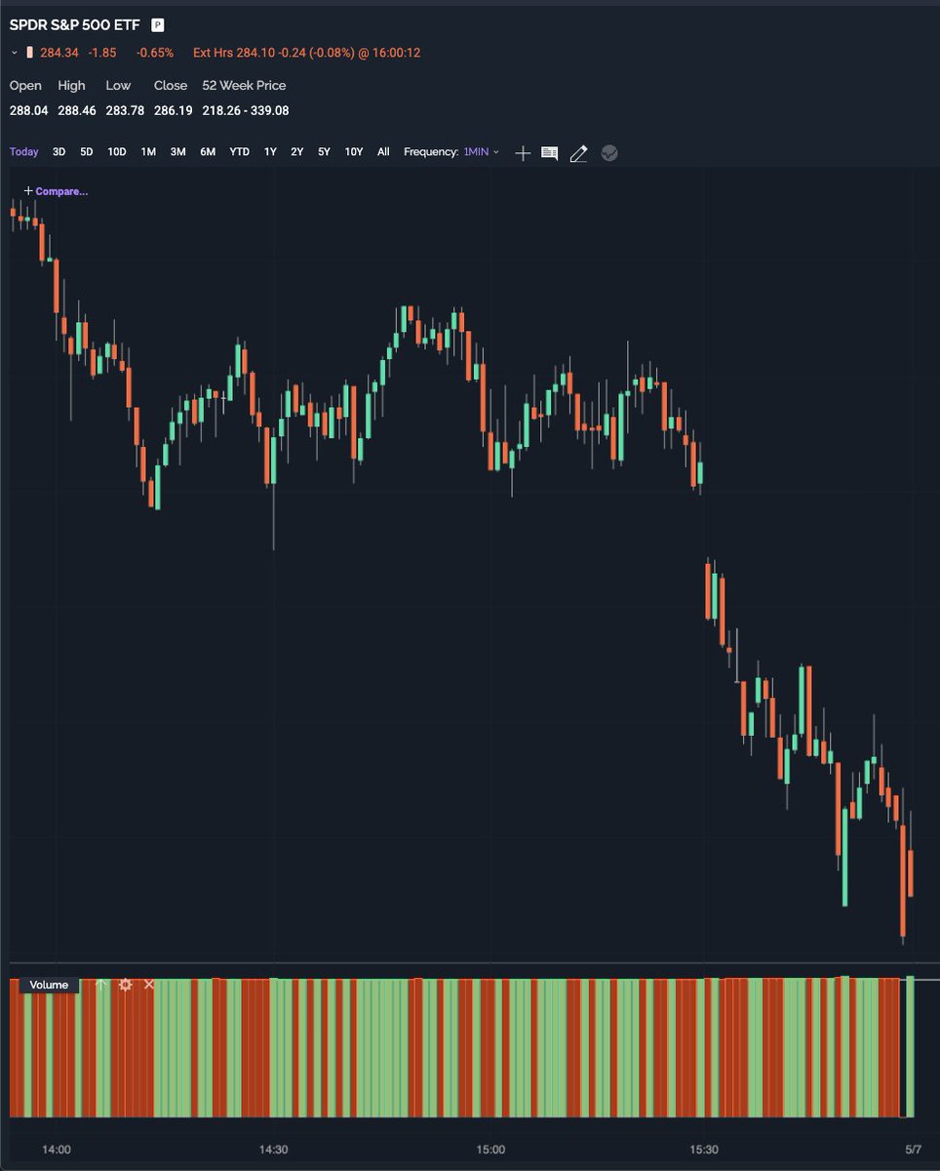940x1171 pixels.
Task: Click the crosshair plus icon in the toolbar
Action: click(x=523, y=153)
